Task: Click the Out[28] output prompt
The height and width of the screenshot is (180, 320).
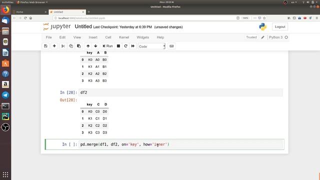Action: (68, 100)
